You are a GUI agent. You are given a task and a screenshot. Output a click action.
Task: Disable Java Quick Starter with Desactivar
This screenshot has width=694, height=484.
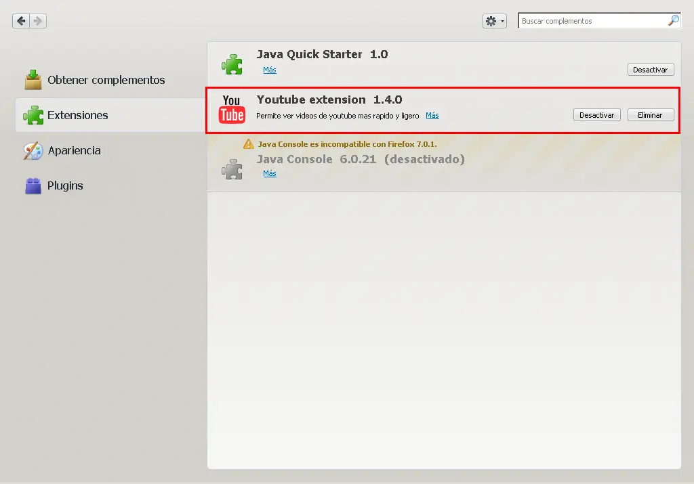650,70
